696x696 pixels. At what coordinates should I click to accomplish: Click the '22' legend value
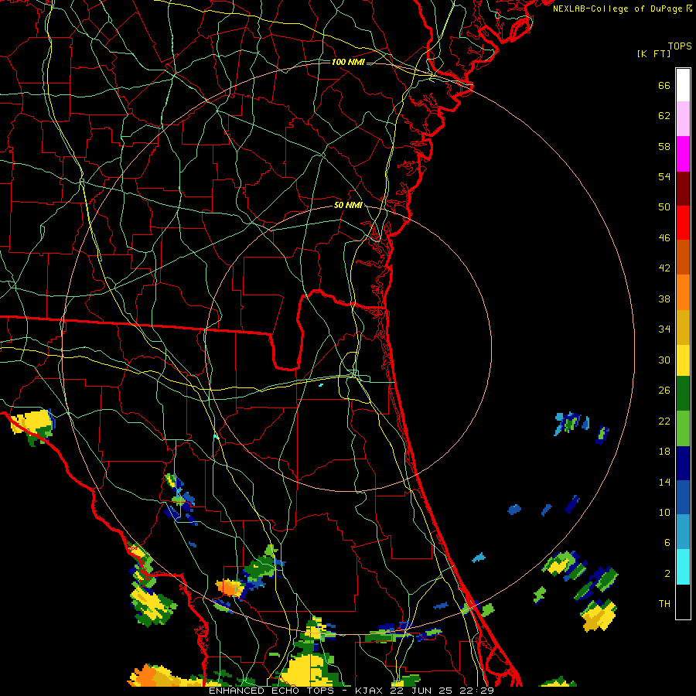pos(664,421)
